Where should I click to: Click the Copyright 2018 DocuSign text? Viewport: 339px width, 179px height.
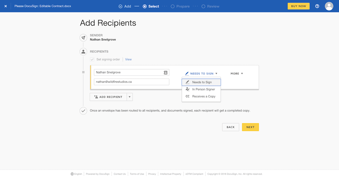(x=235, y=174)
